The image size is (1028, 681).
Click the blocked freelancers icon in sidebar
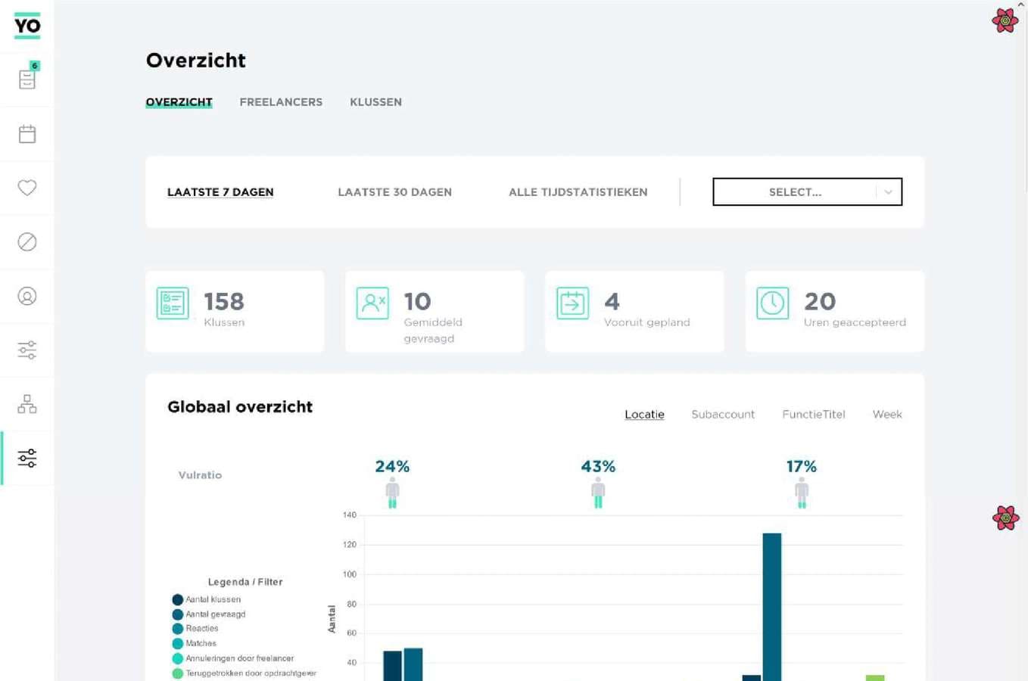[x=26, y=241]
